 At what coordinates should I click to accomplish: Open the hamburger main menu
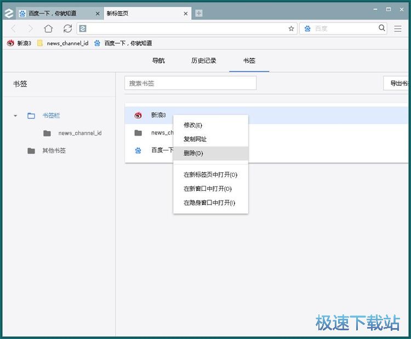(398, 28)
